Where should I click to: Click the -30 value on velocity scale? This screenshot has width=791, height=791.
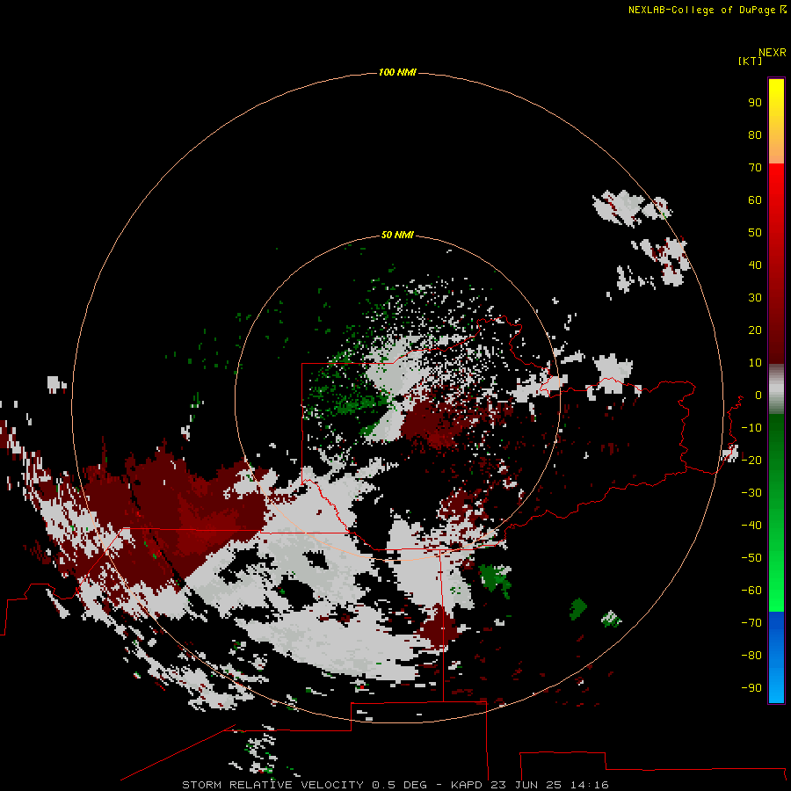(x=751, y=493)
